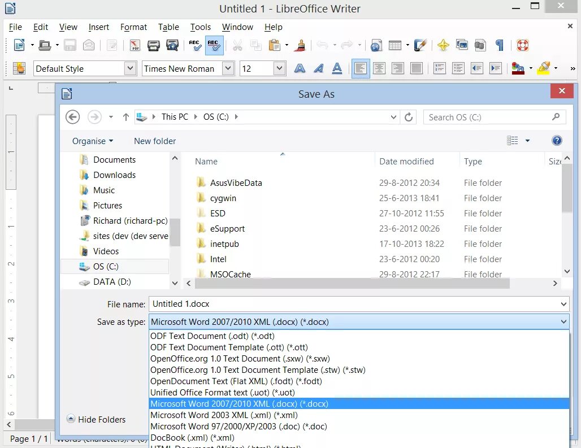Click the Underline letter A icon

[337, 68]
